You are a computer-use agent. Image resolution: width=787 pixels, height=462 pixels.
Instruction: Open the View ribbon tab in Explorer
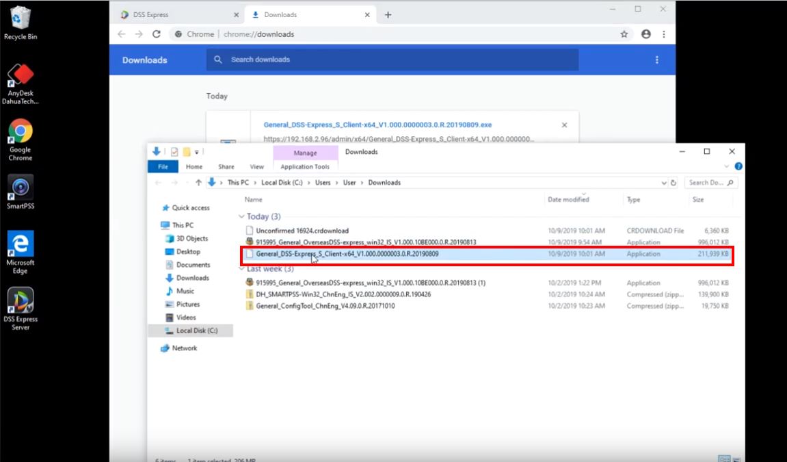(256, 166)
